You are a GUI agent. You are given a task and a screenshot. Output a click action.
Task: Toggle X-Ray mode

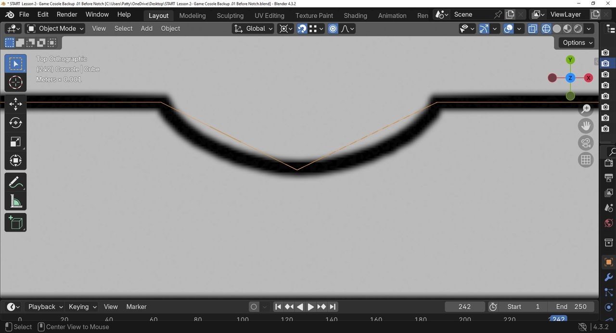click(x=533, y=28)
